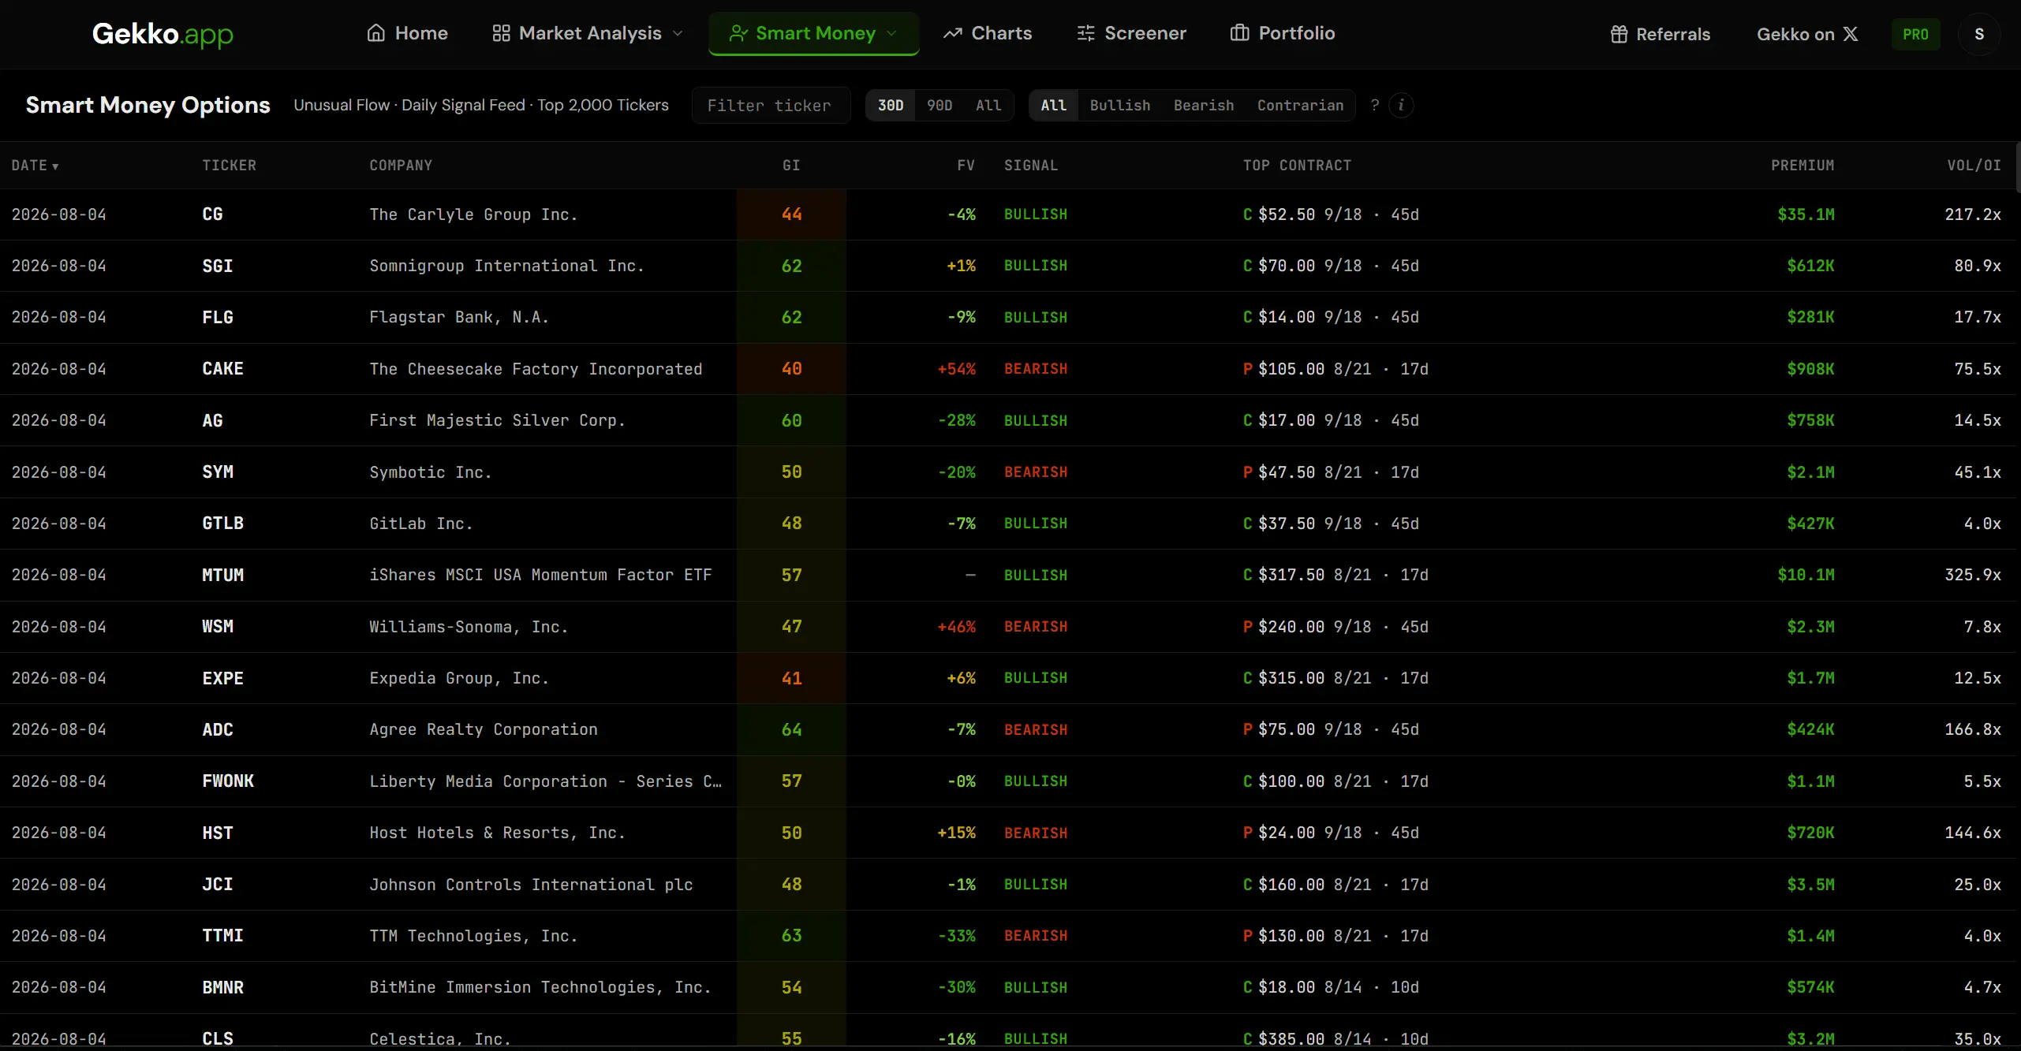
Task: Click the vertical scrollbar on the right
Action: [x=2017, y=167]
